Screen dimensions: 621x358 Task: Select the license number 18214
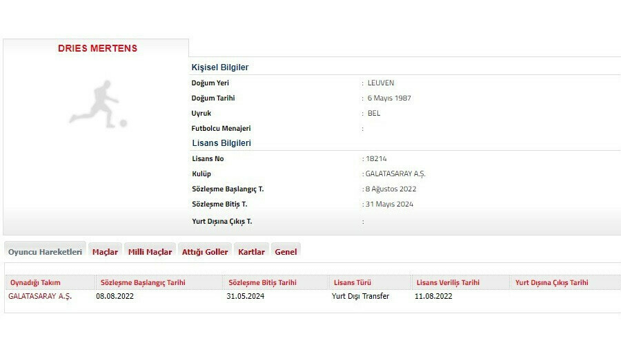pos(377,159)
